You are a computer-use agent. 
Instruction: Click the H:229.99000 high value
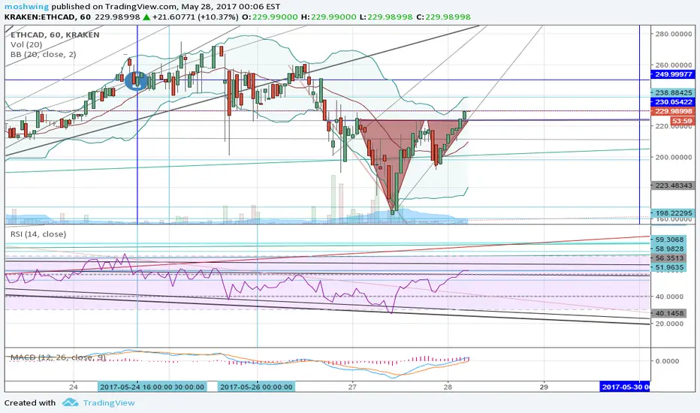pos(328,17)
